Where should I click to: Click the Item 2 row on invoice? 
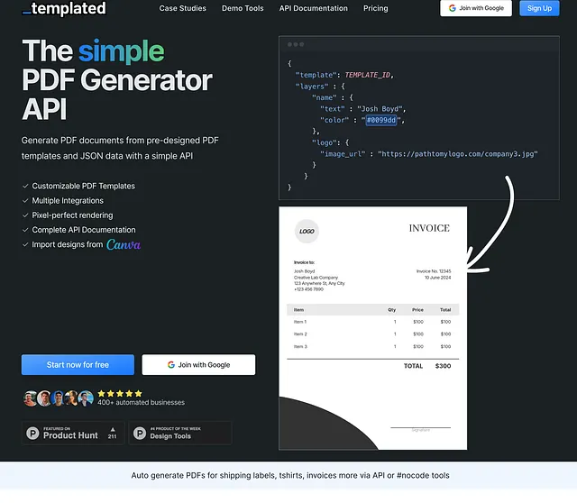[372, 334]
